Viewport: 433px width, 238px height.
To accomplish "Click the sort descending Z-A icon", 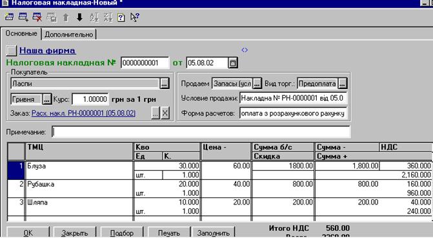I will coord(108,17).
